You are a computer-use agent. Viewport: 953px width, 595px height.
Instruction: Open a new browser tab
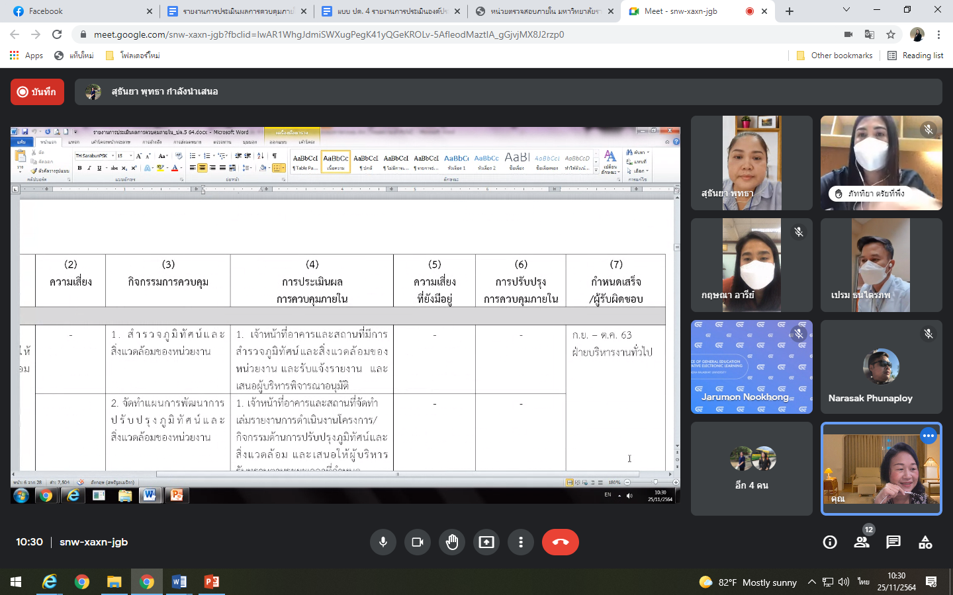[790, 11]
